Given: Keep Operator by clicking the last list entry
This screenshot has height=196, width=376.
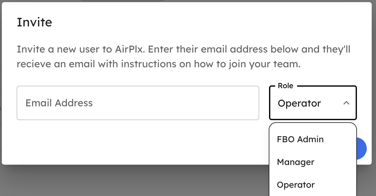Looking at the screenshot, I should [x=296, y=185].
